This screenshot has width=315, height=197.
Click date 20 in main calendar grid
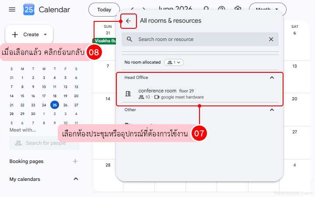coord(295,98)
